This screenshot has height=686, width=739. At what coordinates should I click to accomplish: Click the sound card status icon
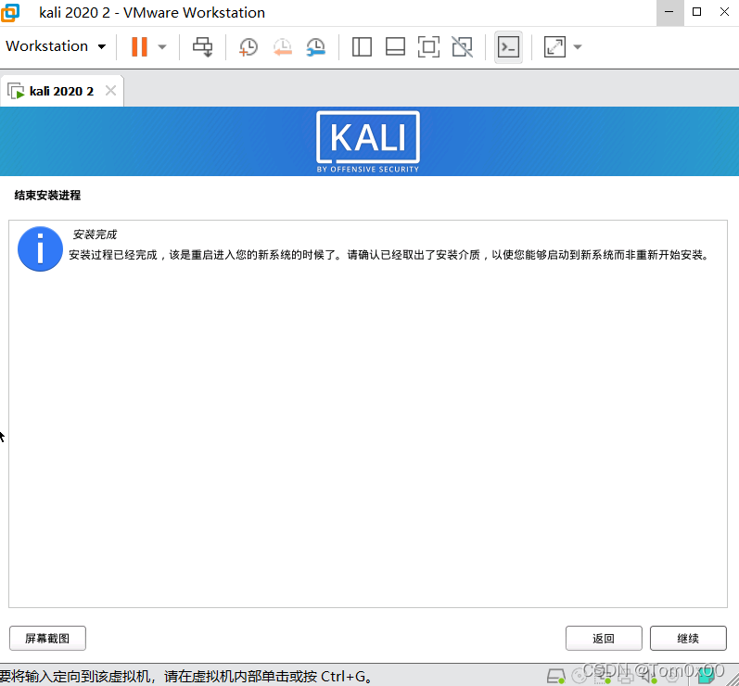[648, 676]
